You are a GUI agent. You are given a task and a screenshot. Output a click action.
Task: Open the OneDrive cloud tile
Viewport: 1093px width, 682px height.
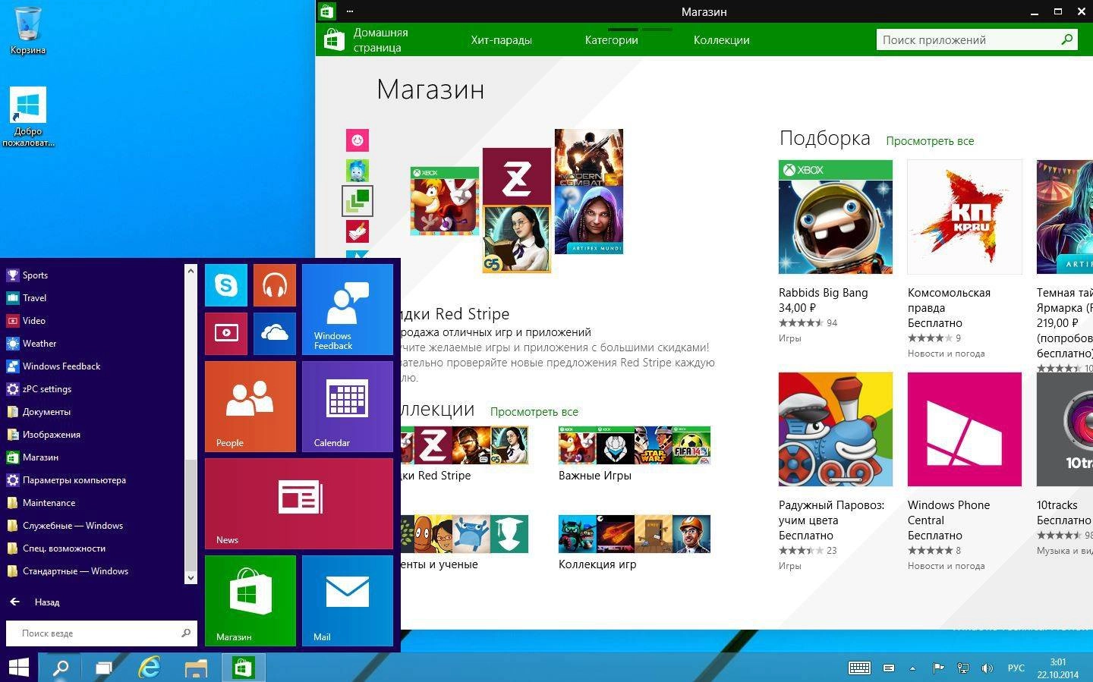pyautogui.click(x=274, y=334)
